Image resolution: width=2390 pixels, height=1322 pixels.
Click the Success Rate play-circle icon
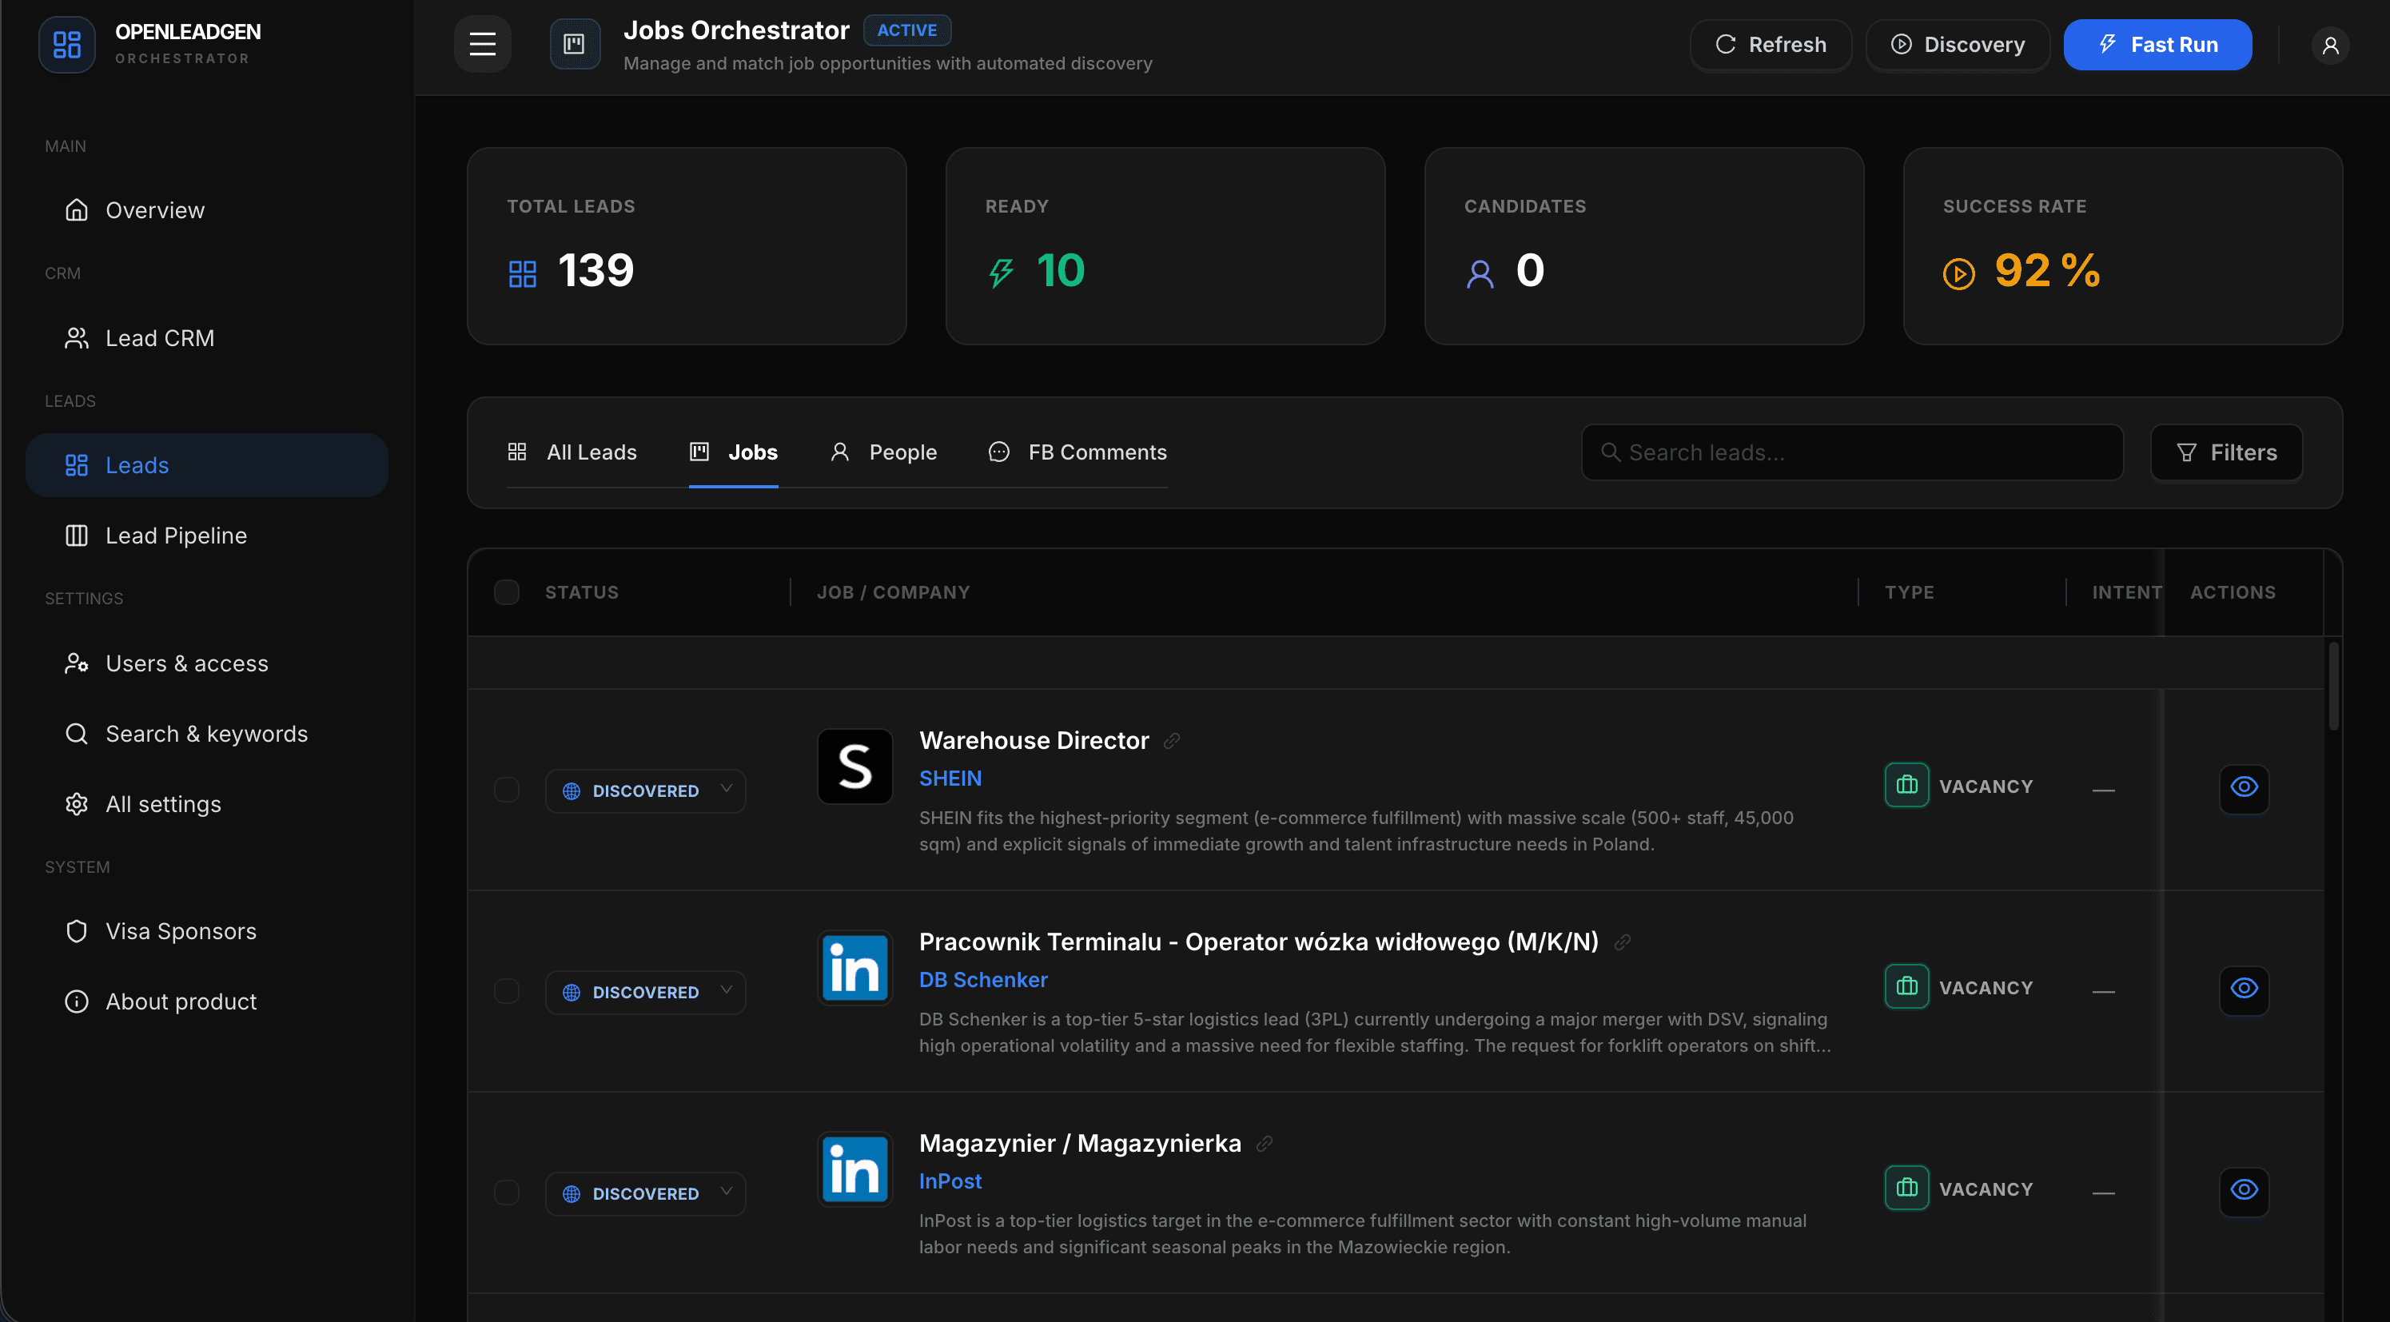click(1958, 273)
